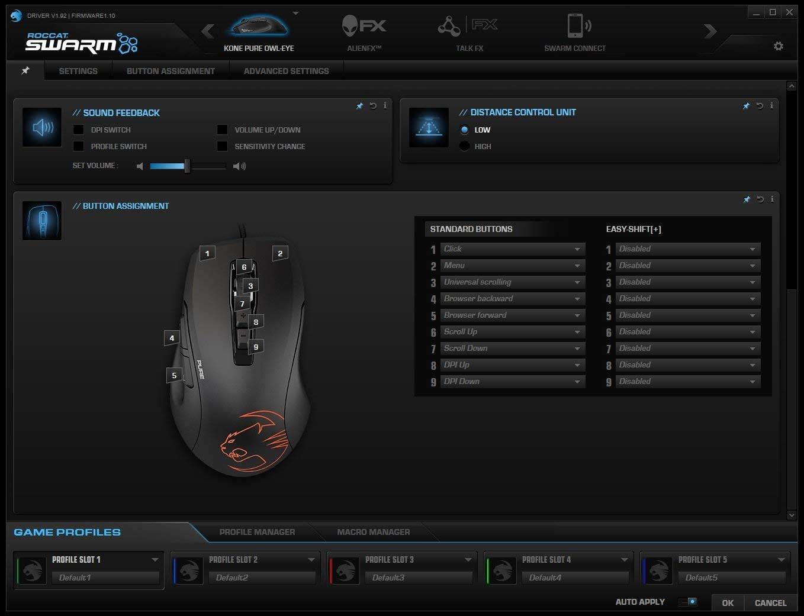Open the Macro Manager tab
The height and width of the screenshot is (616, 804).
(x=374, y=532)
